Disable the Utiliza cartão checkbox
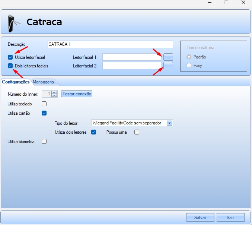Viewport: 252px width, 225px height. [44, 113]
